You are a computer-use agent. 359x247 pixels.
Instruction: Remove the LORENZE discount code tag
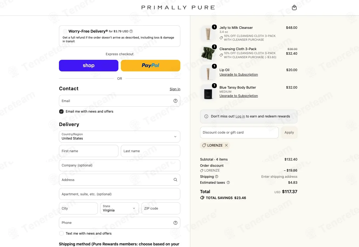pos(226,145)
